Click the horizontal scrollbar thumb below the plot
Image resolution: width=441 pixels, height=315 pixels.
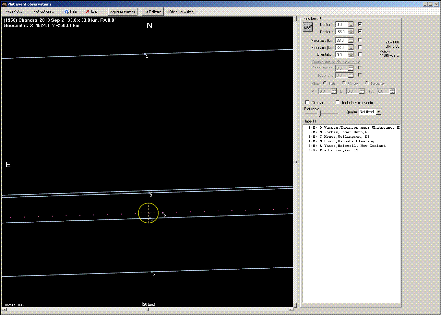(147, 309)
